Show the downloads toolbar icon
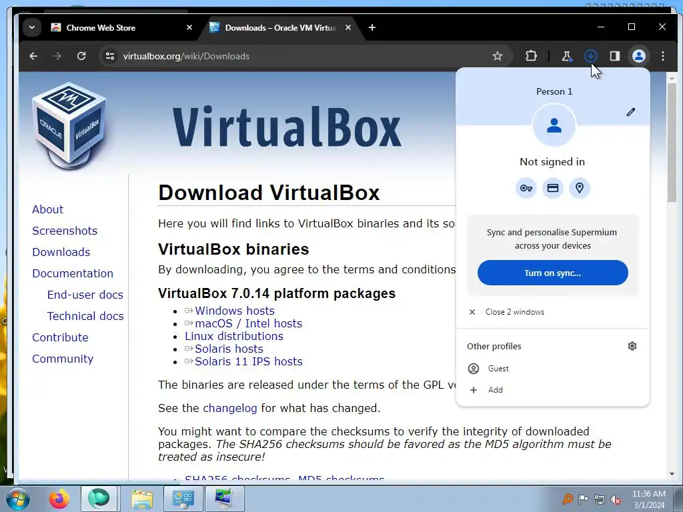Viewport: 683px width, 512px height. (591, 56)
